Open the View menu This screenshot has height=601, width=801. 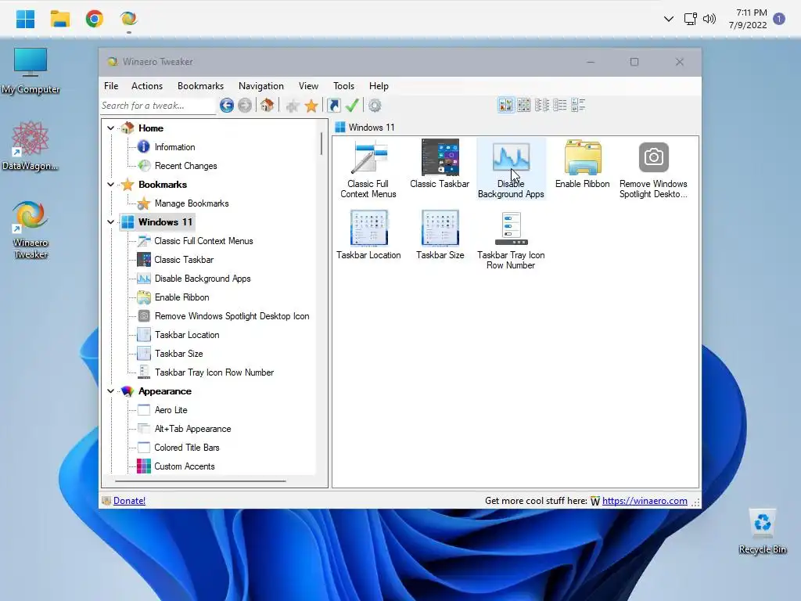308,86
